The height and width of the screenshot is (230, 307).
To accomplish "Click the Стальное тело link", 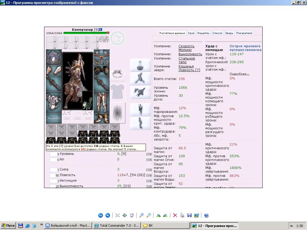I will coord(186,60).
